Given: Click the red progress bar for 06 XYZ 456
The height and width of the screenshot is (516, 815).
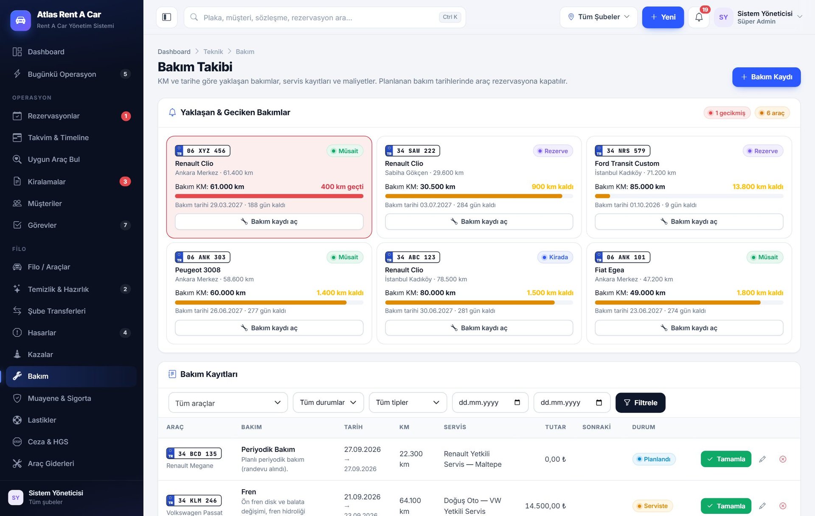Looking at the screenshot, I should (269, 196).
